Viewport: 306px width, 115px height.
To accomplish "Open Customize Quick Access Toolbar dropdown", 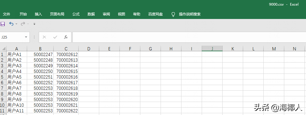I will (34, 24).
